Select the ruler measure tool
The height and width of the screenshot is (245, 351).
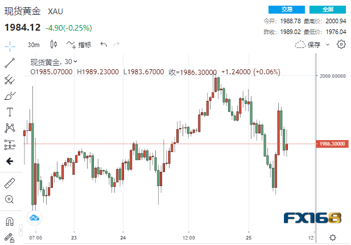10,183
